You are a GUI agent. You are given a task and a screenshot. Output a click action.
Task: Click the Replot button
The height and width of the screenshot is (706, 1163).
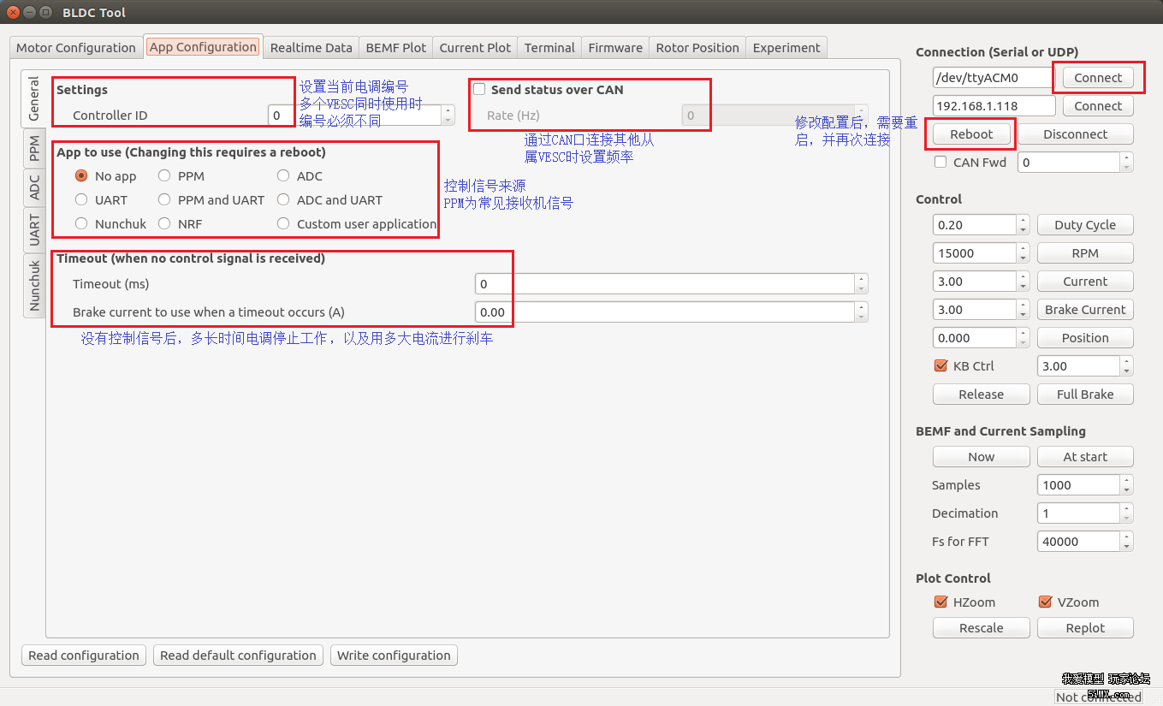(x=1085, y=628)
